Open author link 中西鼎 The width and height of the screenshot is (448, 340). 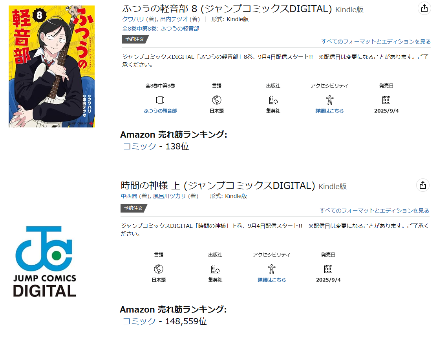(129, 196)
